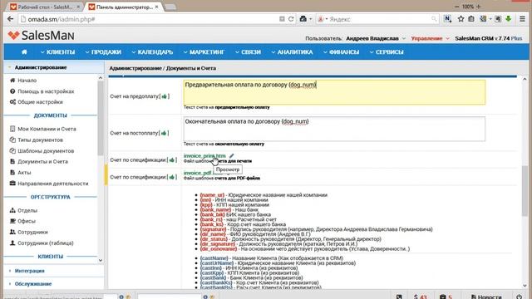Image resolution: width=532 pixels, height=299 pixels.
Task: Click the zoom in plus button
Action: [x=479, y=7]
